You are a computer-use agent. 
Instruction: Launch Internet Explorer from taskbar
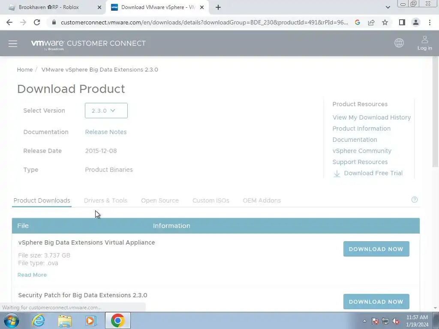(x=38, y=320)
